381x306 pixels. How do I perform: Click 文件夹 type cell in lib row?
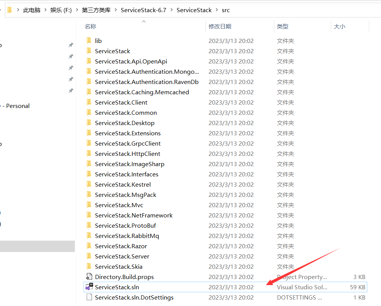pos(285,41)
